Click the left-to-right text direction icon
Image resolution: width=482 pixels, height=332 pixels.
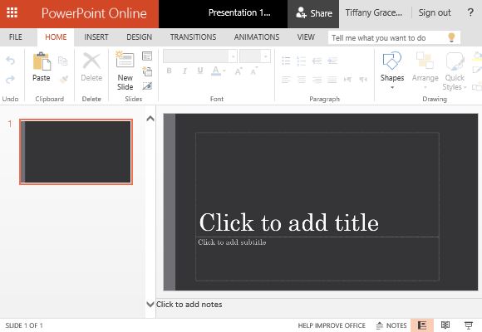click(347, 80)
